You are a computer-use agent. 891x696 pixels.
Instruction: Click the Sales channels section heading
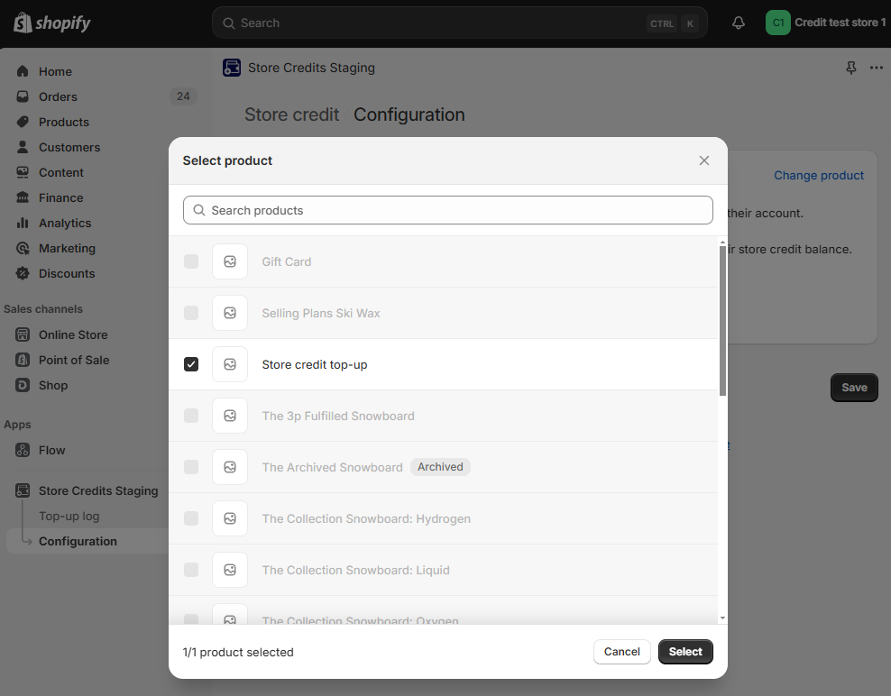[x=43, y=309]
